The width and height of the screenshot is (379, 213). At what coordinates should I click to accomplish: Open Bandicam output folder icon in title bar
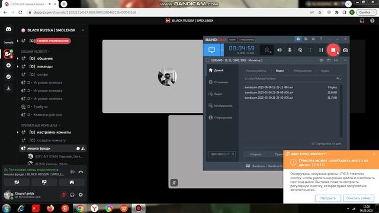point(306,39)
